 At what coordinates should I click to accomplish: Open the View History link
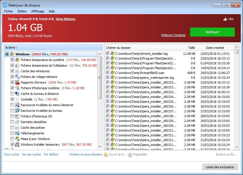click(65, 19)
